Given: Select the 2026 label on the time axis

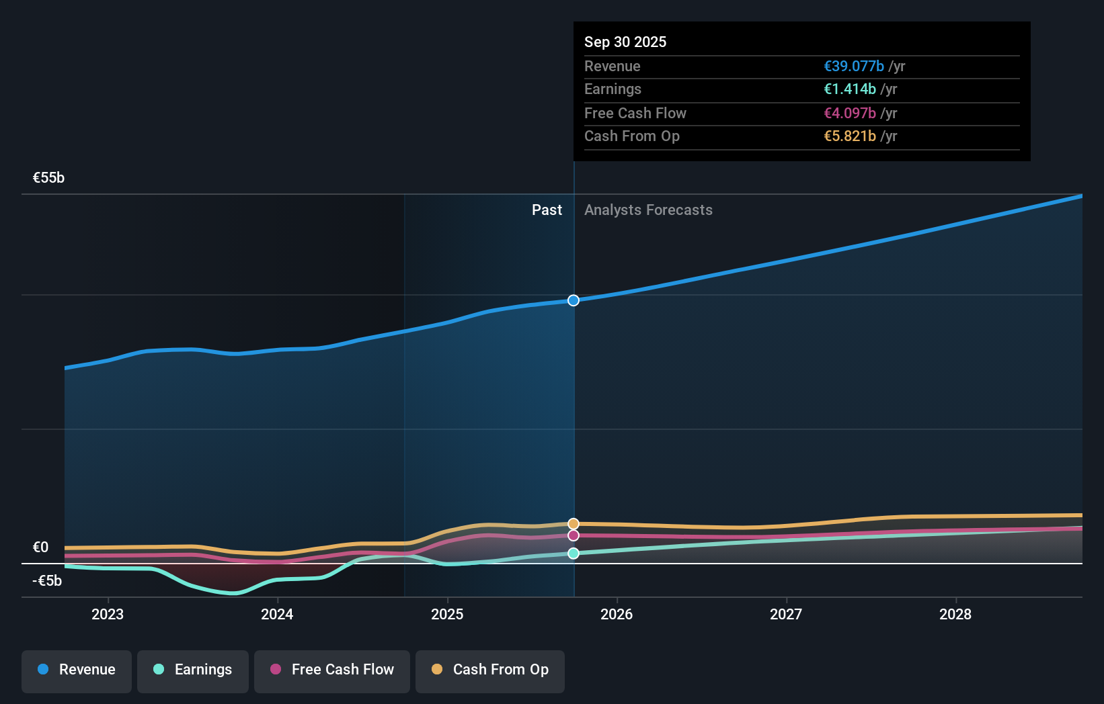Looking at the screenshot, I should (617, 614).
